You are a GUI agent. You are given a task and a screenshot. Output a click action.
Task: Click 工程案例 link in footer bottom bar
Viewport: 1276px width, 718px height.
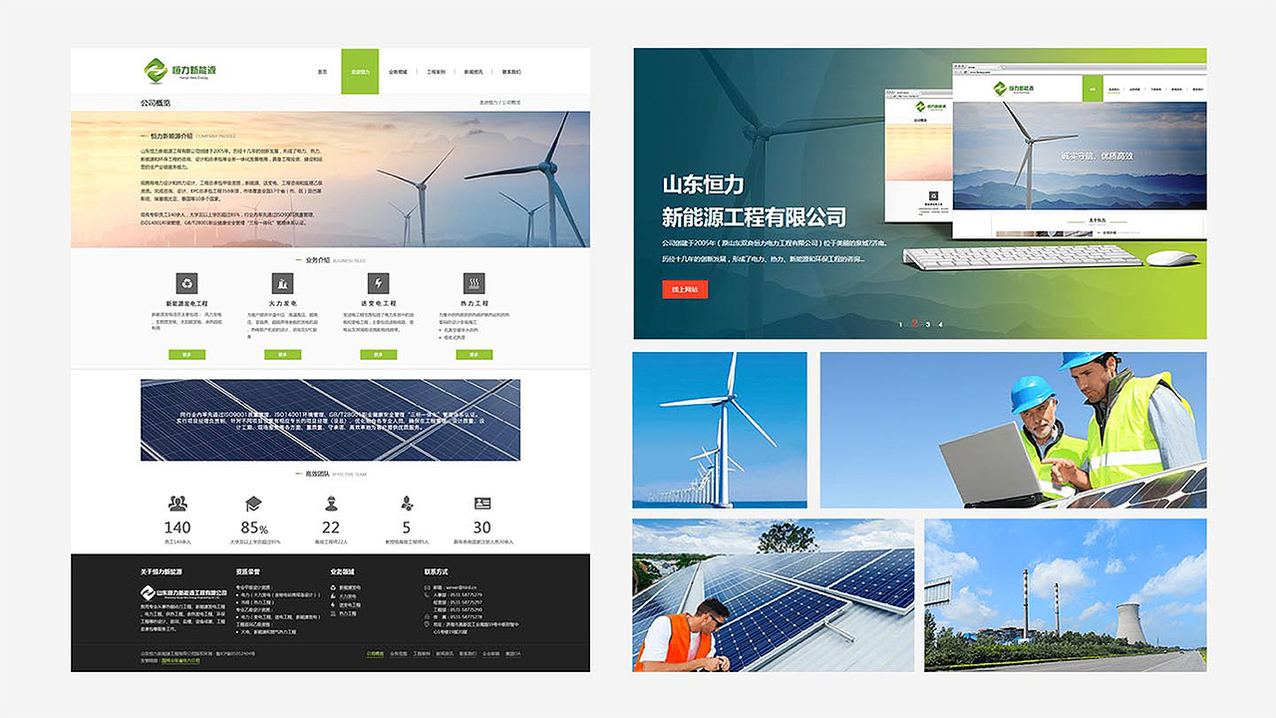(422, 654)
